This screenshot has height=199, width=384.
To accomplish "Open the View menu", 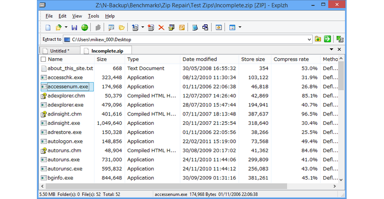I will coord(77,16).
